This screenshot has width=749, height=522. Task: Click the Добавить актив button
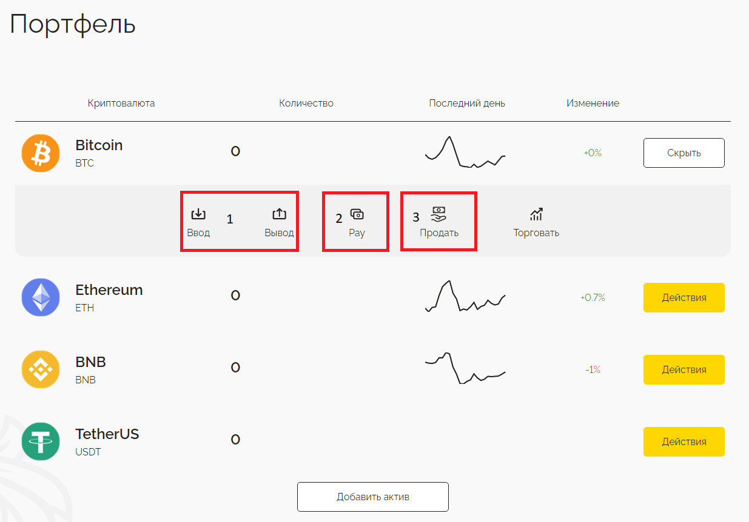pos(372,497)
